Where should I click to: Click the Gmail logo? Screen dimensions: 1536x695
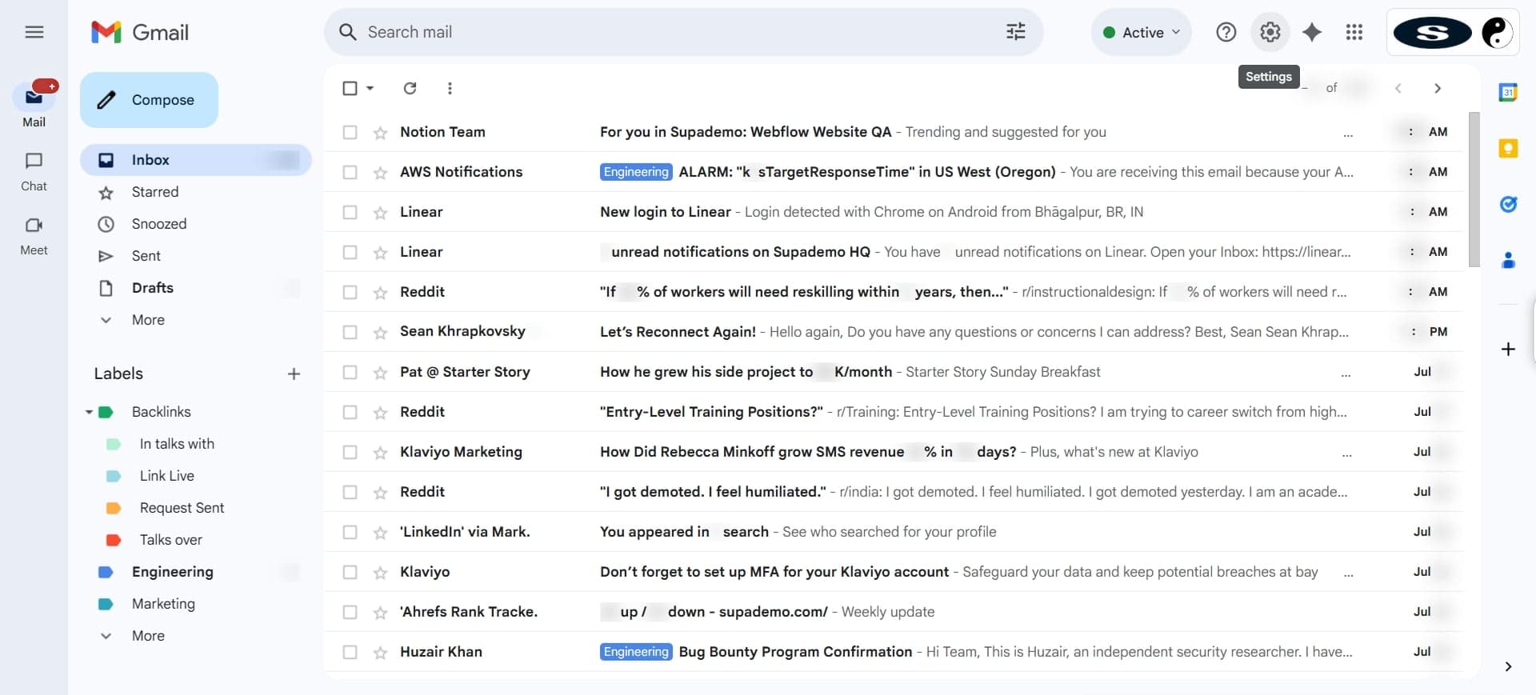click(x=140, y=32)
